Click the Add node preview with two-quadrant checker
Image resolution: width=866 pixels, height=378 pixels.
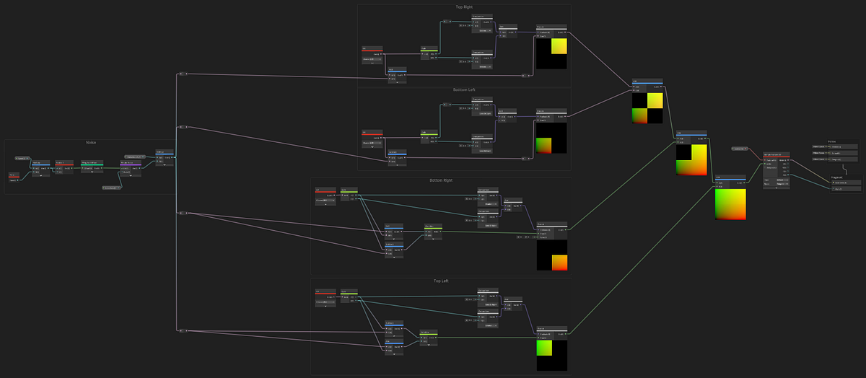coord(647,108)
